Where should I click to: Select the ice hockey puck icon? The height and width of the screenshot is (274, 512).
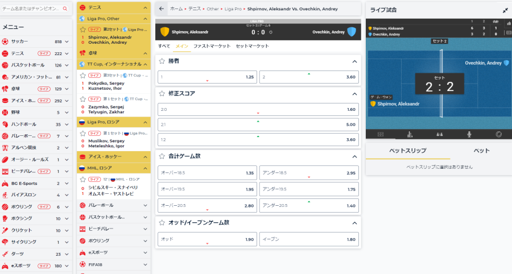5,101
